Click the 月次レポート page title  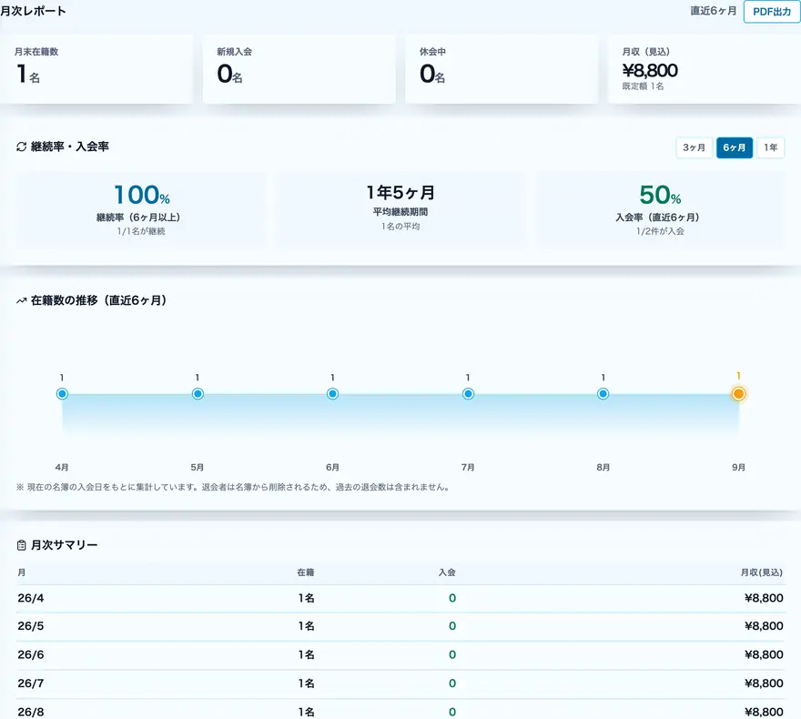tap(33, 11)
